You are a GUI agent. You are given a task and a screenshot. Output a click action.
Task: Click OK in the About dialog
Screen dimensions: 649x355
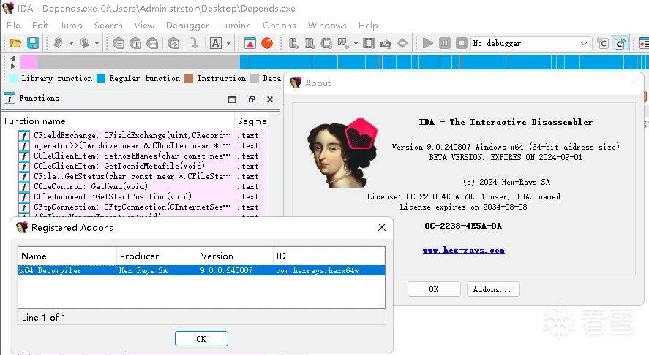434,289
